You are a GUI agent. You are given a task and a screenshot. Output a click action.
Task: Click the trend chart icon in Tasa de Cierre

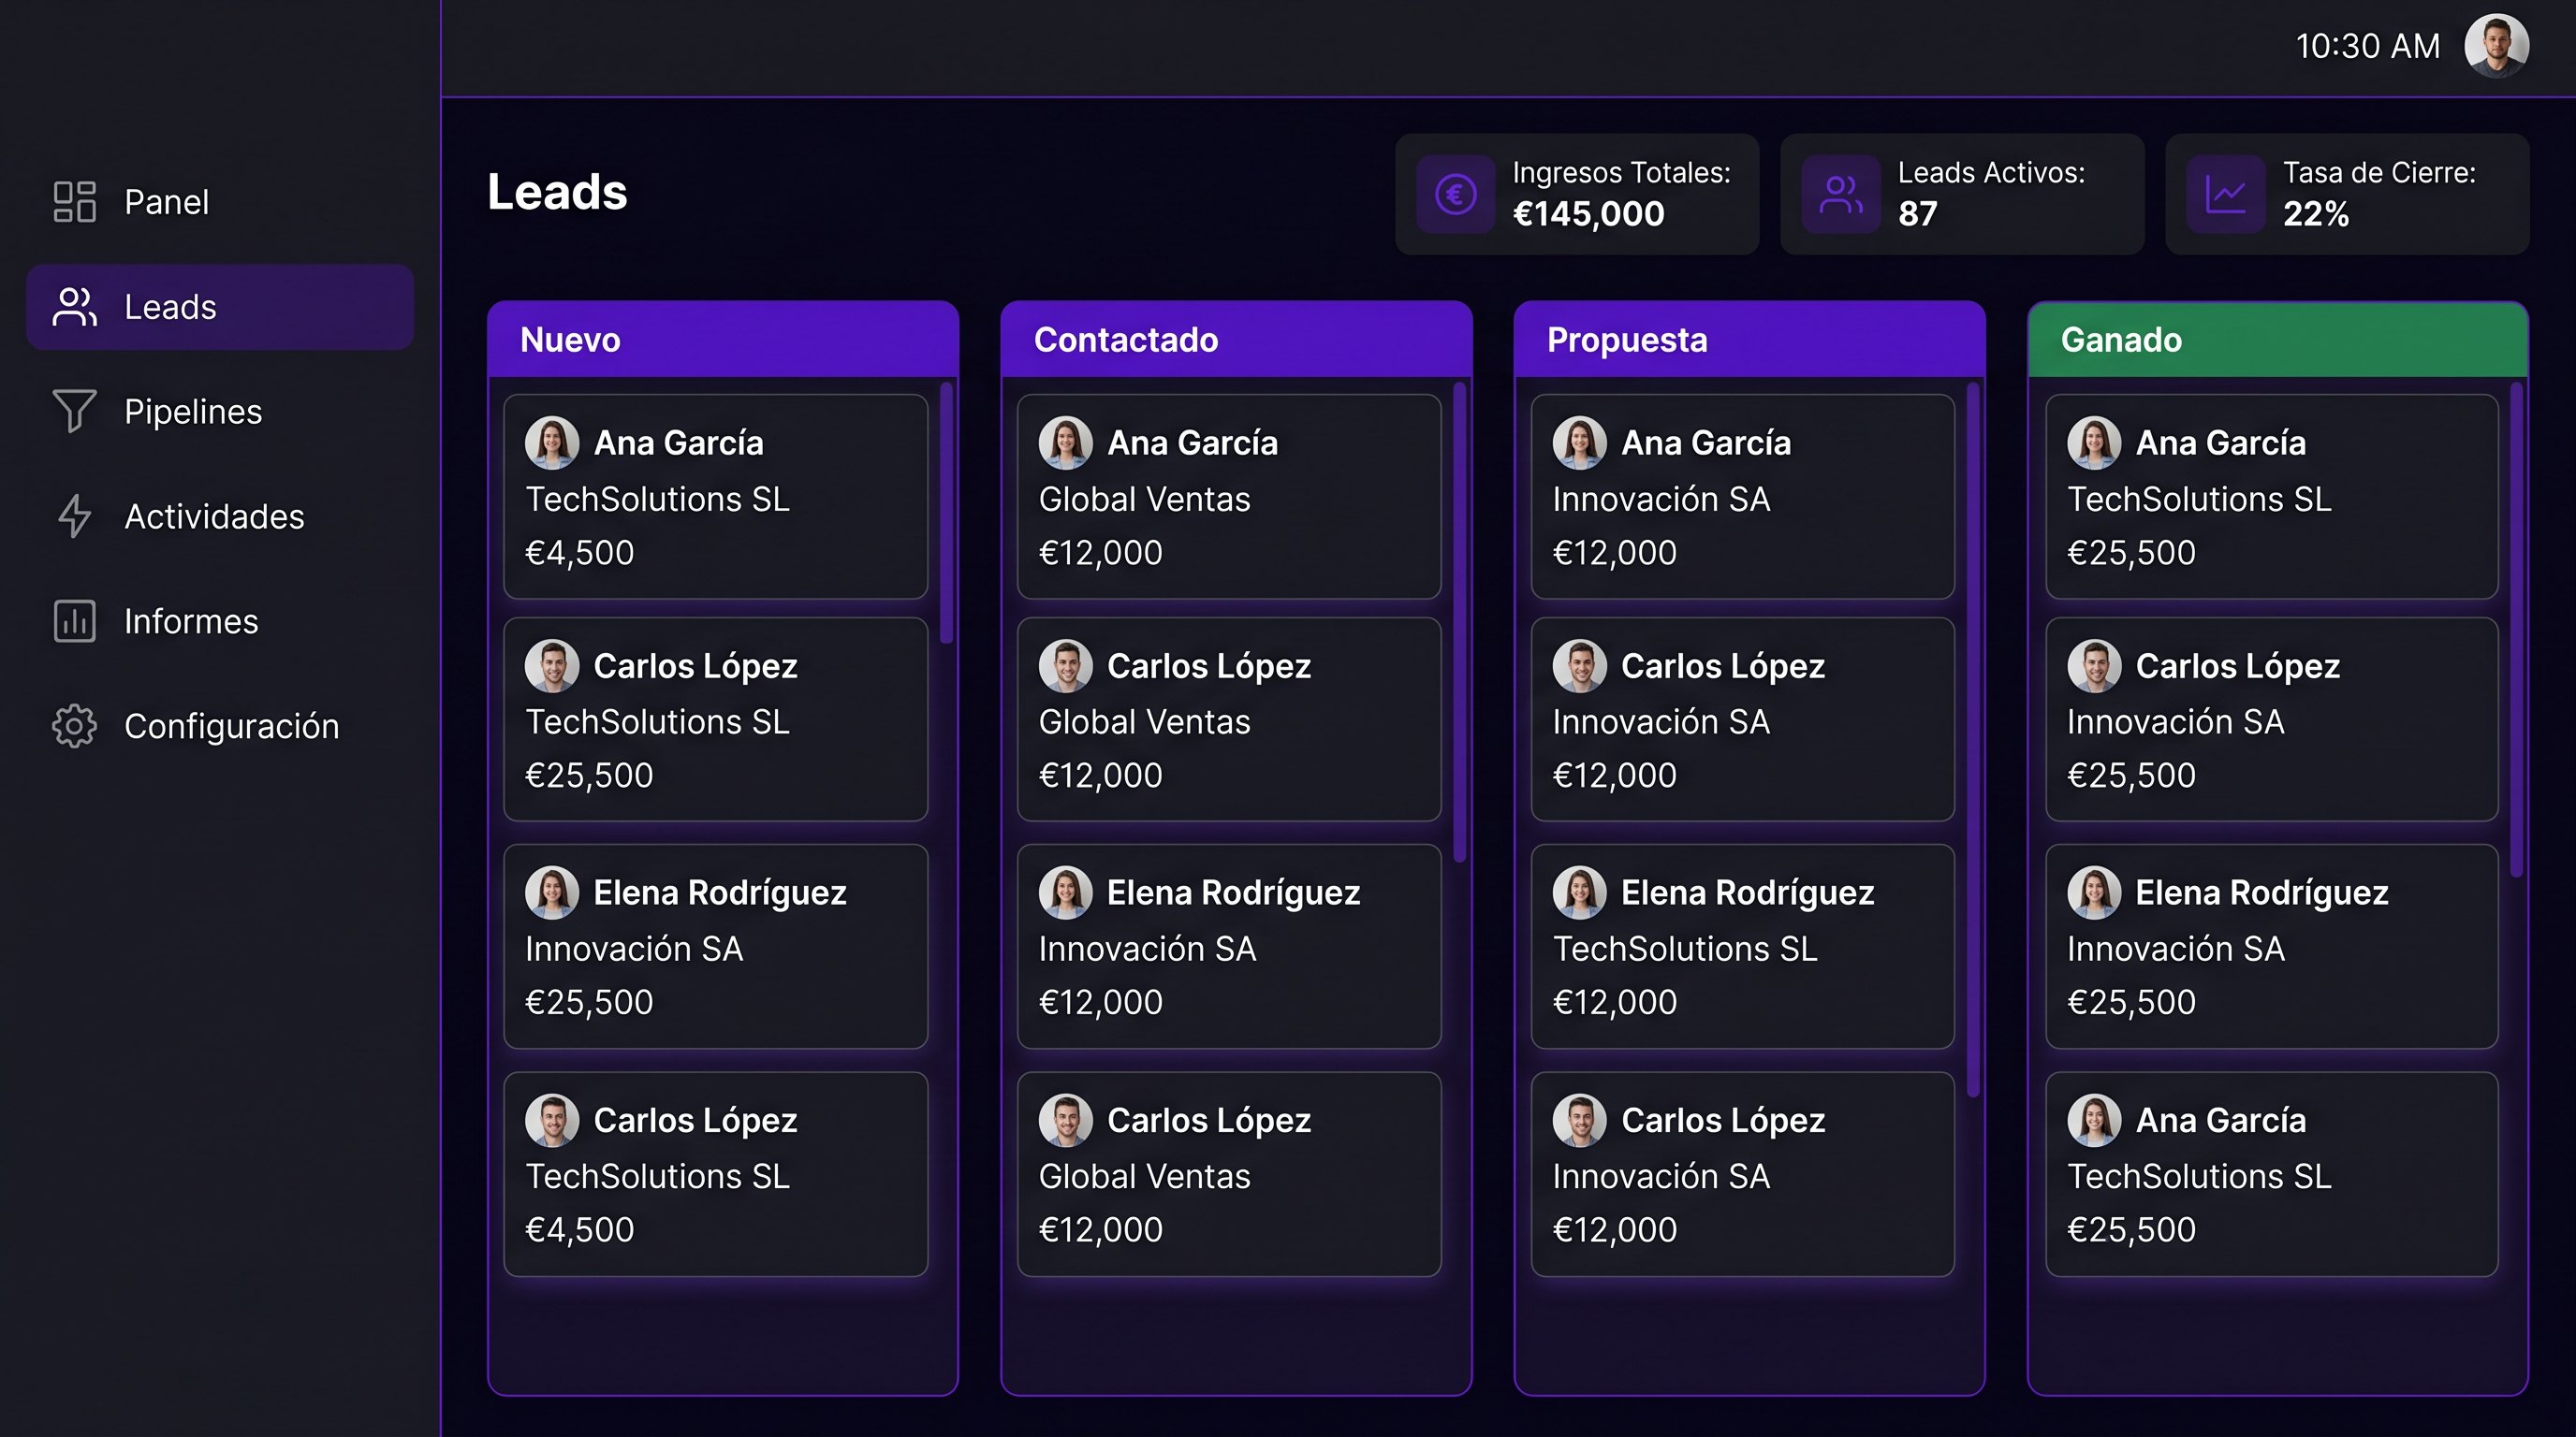click(x=2225, y=194)
